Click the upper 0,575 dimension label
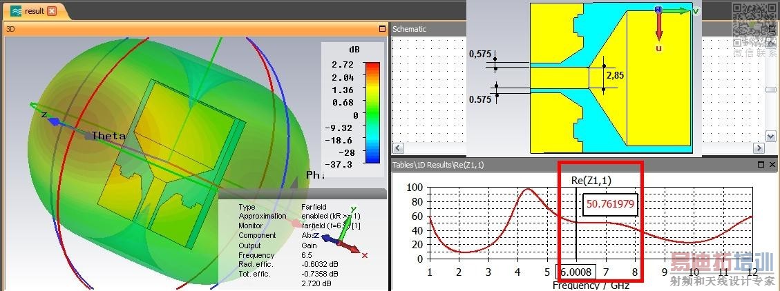Viewport: 780px width, 291px height. 480,54
